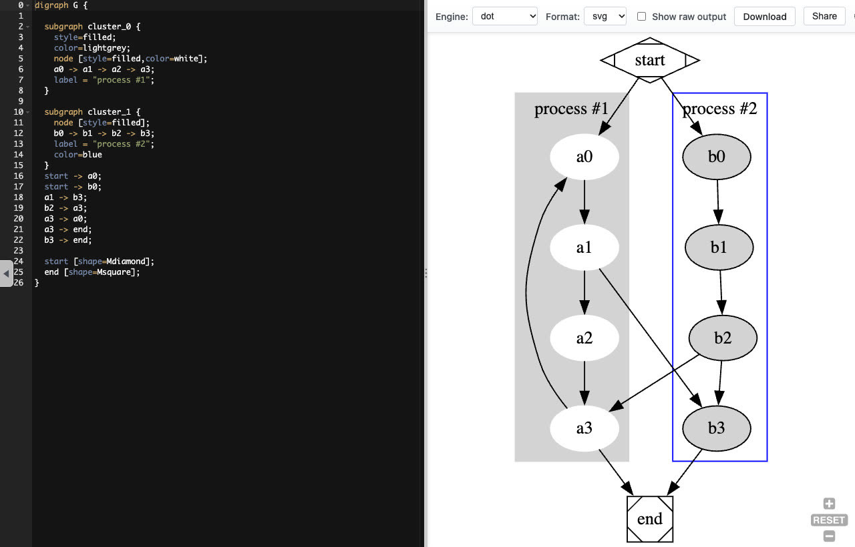Click node a3 in the rendered graph

584,428
